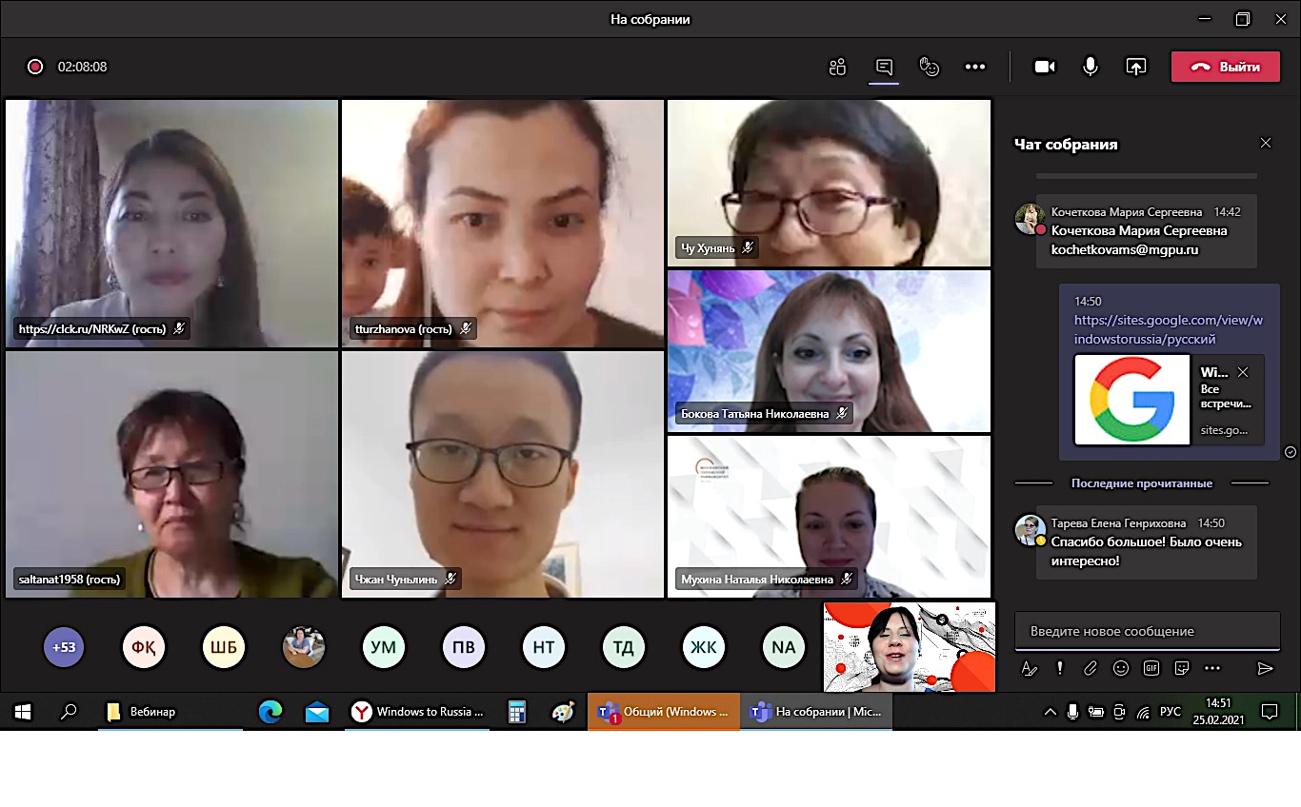Open the participants list icon

click(x=837, y=67)
